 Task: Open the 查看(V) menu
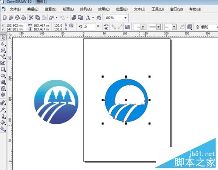tap(51, 9)
